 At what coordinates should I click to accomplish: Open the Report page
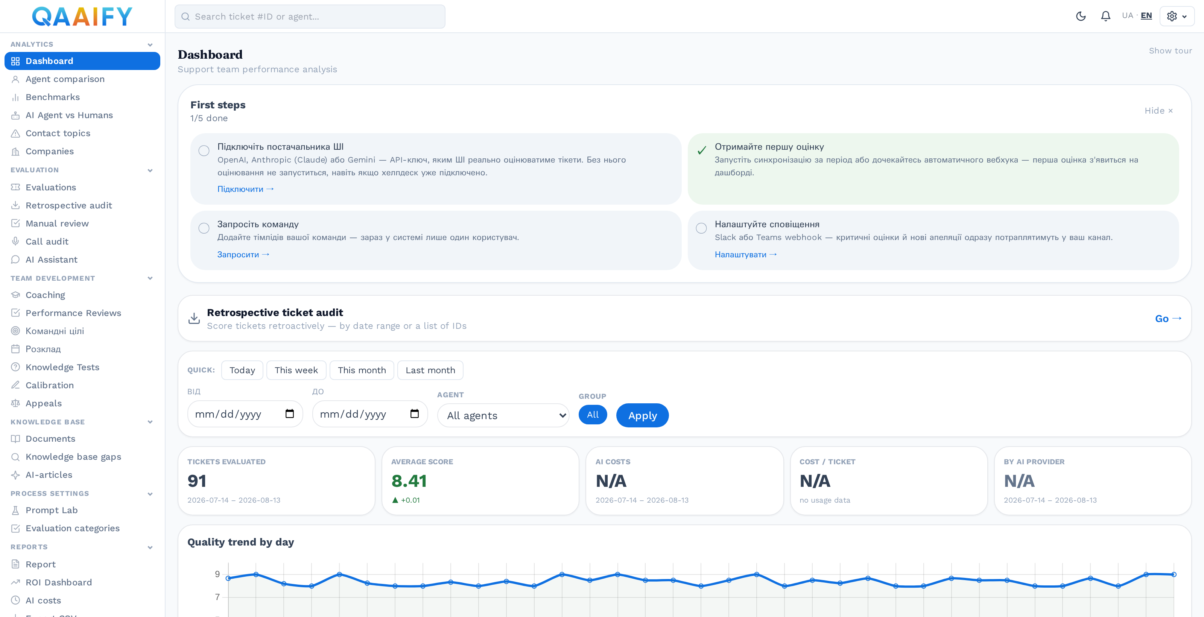[41, 564]
